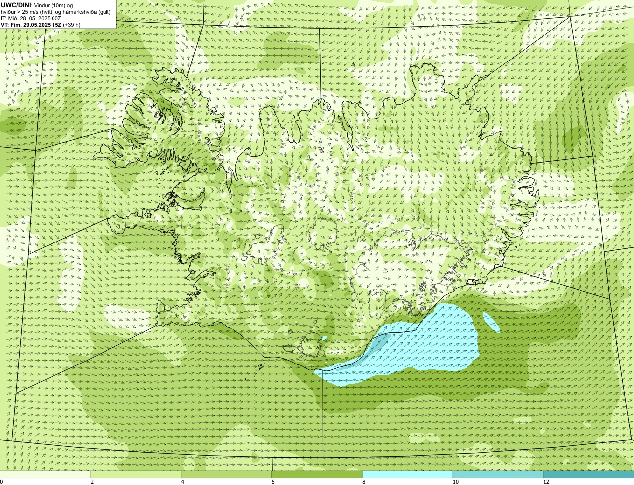Click the 0–2 m/s pale cream legend swatch
634x485 pixels.
click(45, 474)
